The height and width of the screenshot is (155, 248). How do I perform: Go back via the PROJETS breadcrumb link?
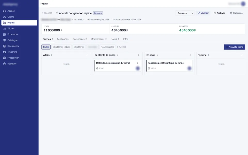point(47,13)
